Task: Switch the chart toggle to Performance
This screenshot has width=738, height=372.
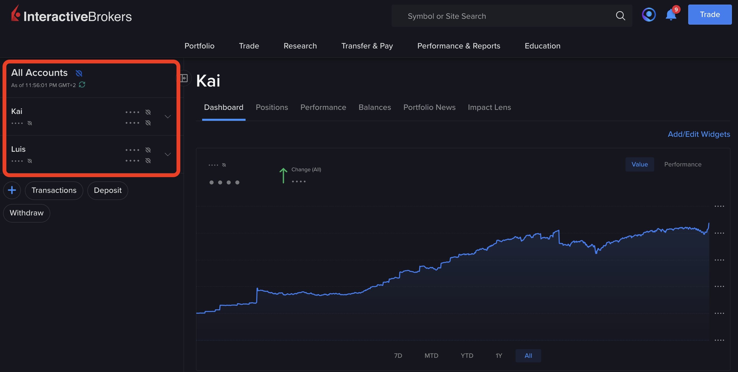Action: (x=683, y=164)
